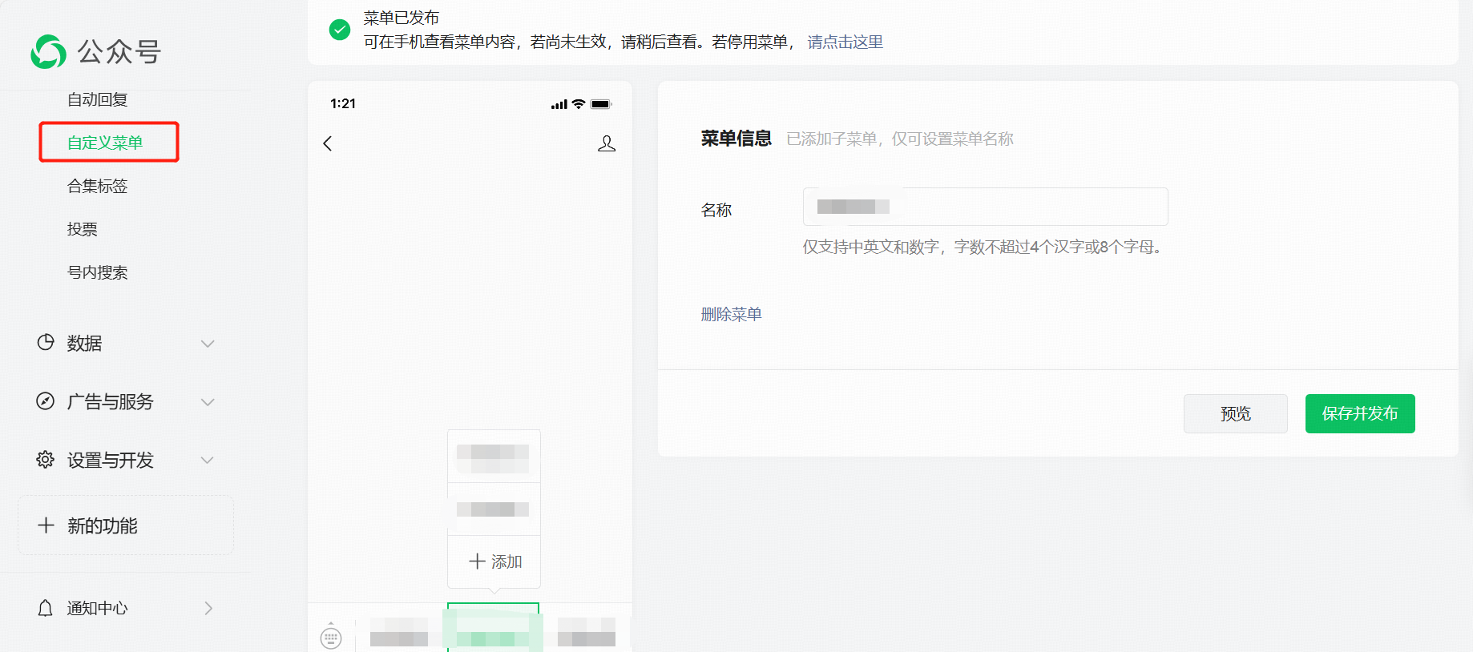Tap the keyboard icon at phone bottom
This screenshot has width=1473, height=652.
tap(331, 638)
